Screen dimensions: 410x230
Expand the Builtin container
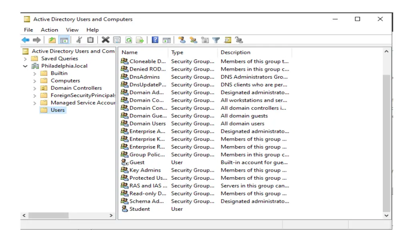(x=35, y=74)
